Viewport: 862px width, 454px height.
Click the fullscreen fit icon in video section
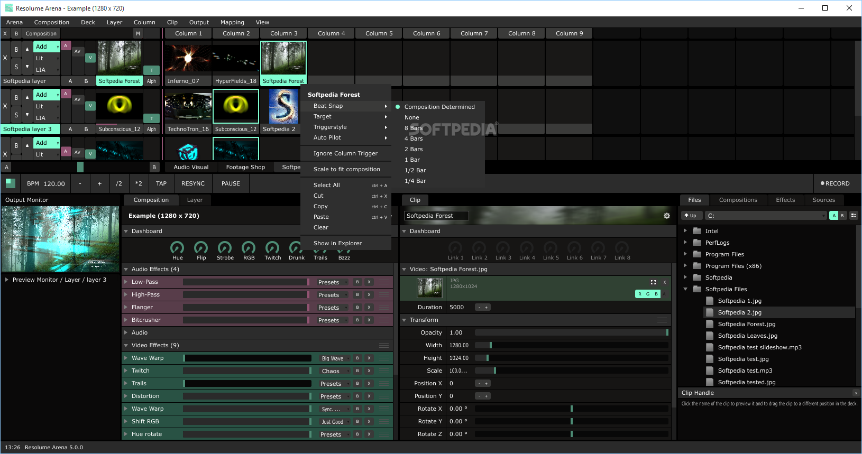(x=653, y=282)
